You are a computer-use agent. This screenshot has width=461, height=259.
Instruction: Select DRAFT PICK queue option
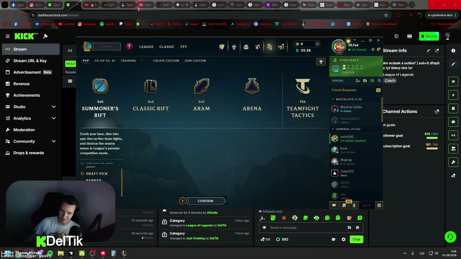point(97,174)
